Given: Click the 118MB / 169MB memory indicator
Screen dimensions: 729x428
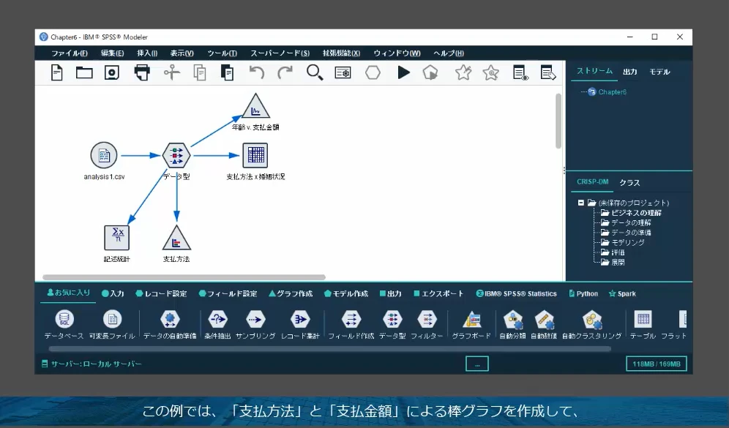Looking at the screenshot, I should 656,363.
